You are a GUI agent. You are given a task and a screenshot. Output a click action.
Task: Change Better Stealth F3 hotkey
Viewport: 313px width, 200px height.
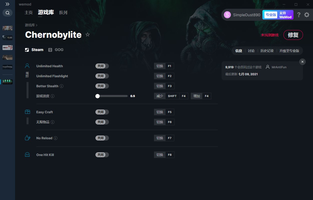coord(164,86)
